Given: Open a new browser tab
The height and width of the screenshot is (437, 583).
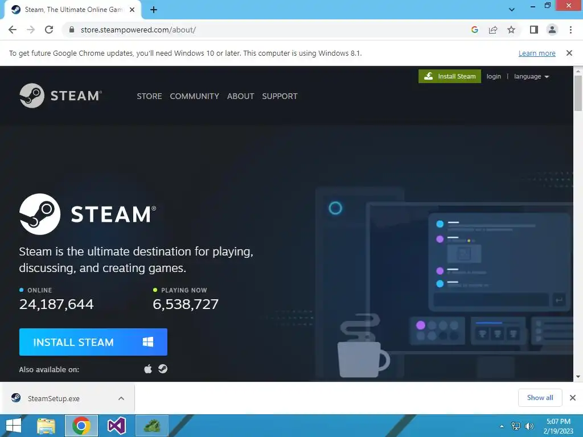Looking at the screenshot, I should click(154, 10).
